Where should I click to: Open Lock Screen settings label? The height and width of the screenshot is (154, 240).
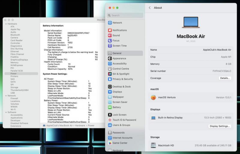(x=119, y=115)
